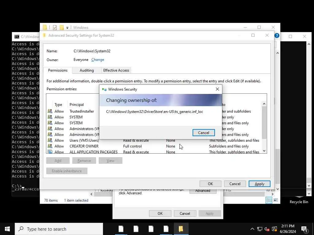314x235 pixels.
Task: Apply the Advanced Security Settings changes
Action: [259, 184]
